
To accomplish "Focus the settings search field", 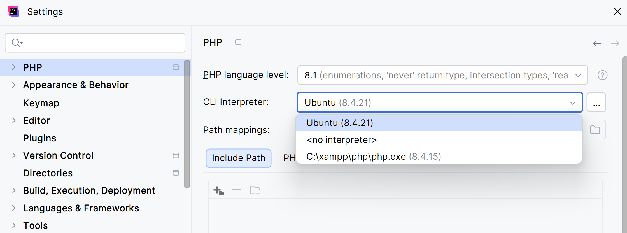I will coord(95,43).
